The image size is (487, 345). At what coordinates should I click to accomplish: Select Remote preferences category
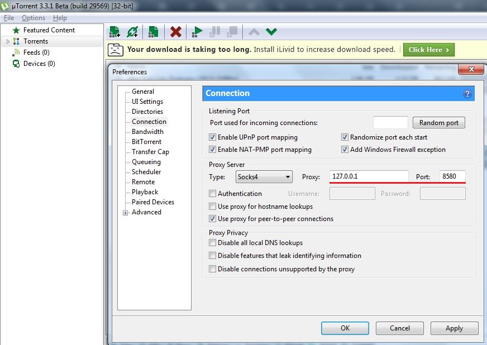coord(143,182)
